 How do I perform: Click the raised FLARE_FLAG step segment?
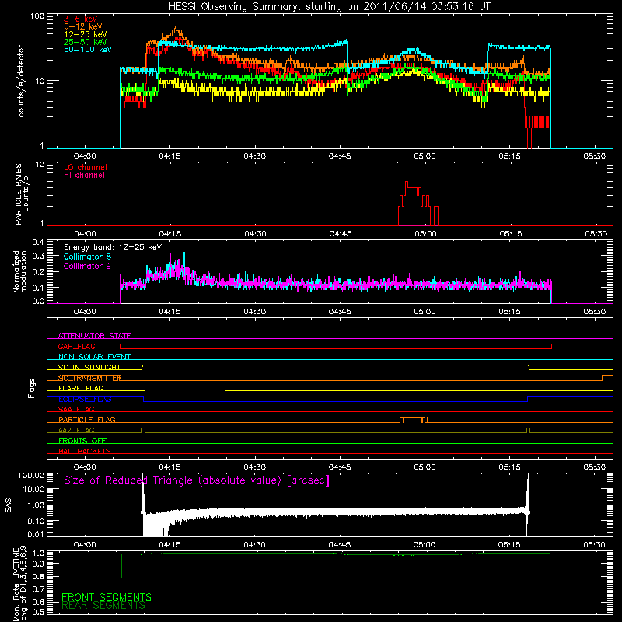coord(185,386)
